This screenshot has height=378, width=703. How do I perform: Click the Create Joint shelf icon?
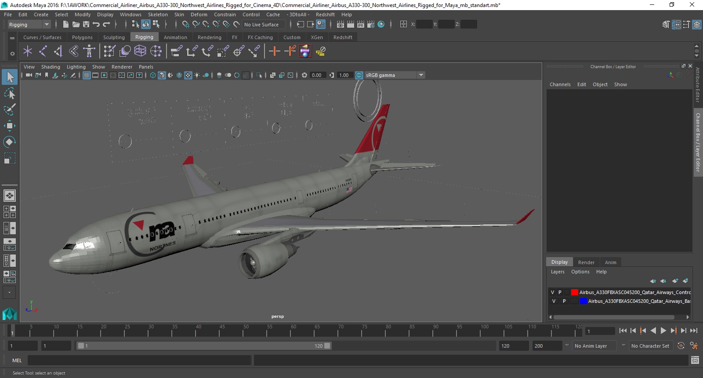pos(43,51)
